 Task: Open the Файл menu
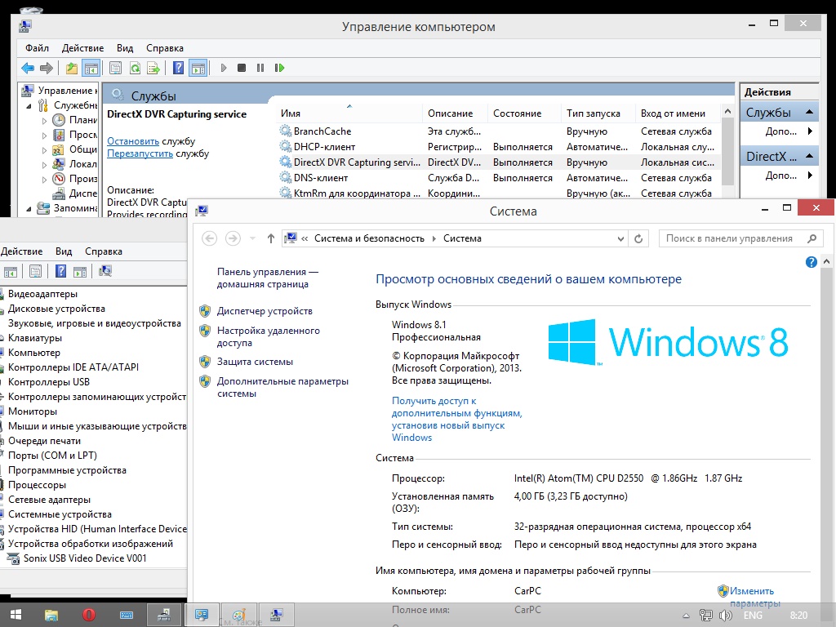[x=37, y=48]
